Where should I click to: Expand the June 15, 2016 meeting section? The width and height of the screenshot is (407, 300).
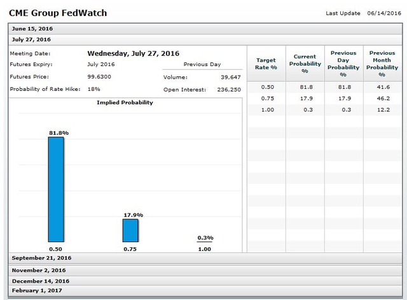pos(205,29)
